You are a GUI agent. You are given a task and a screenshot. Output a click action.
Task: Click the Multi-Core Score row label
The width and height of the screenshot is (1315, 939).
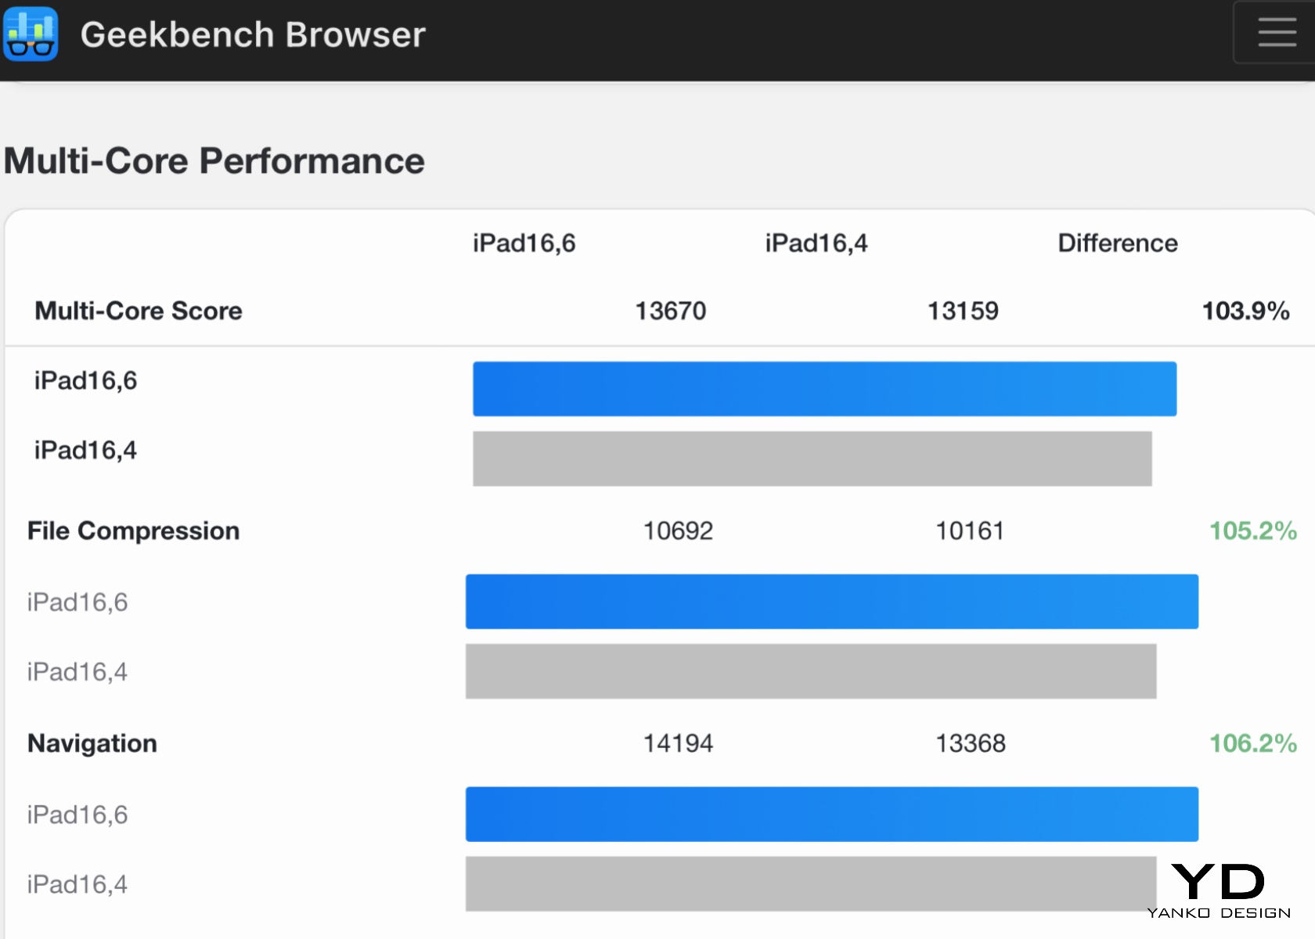139,311
